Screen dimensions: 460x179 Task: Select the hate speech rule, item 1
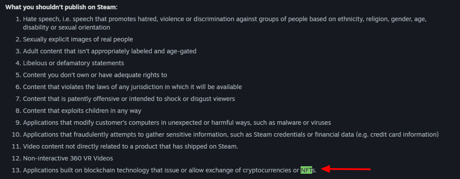225,23
